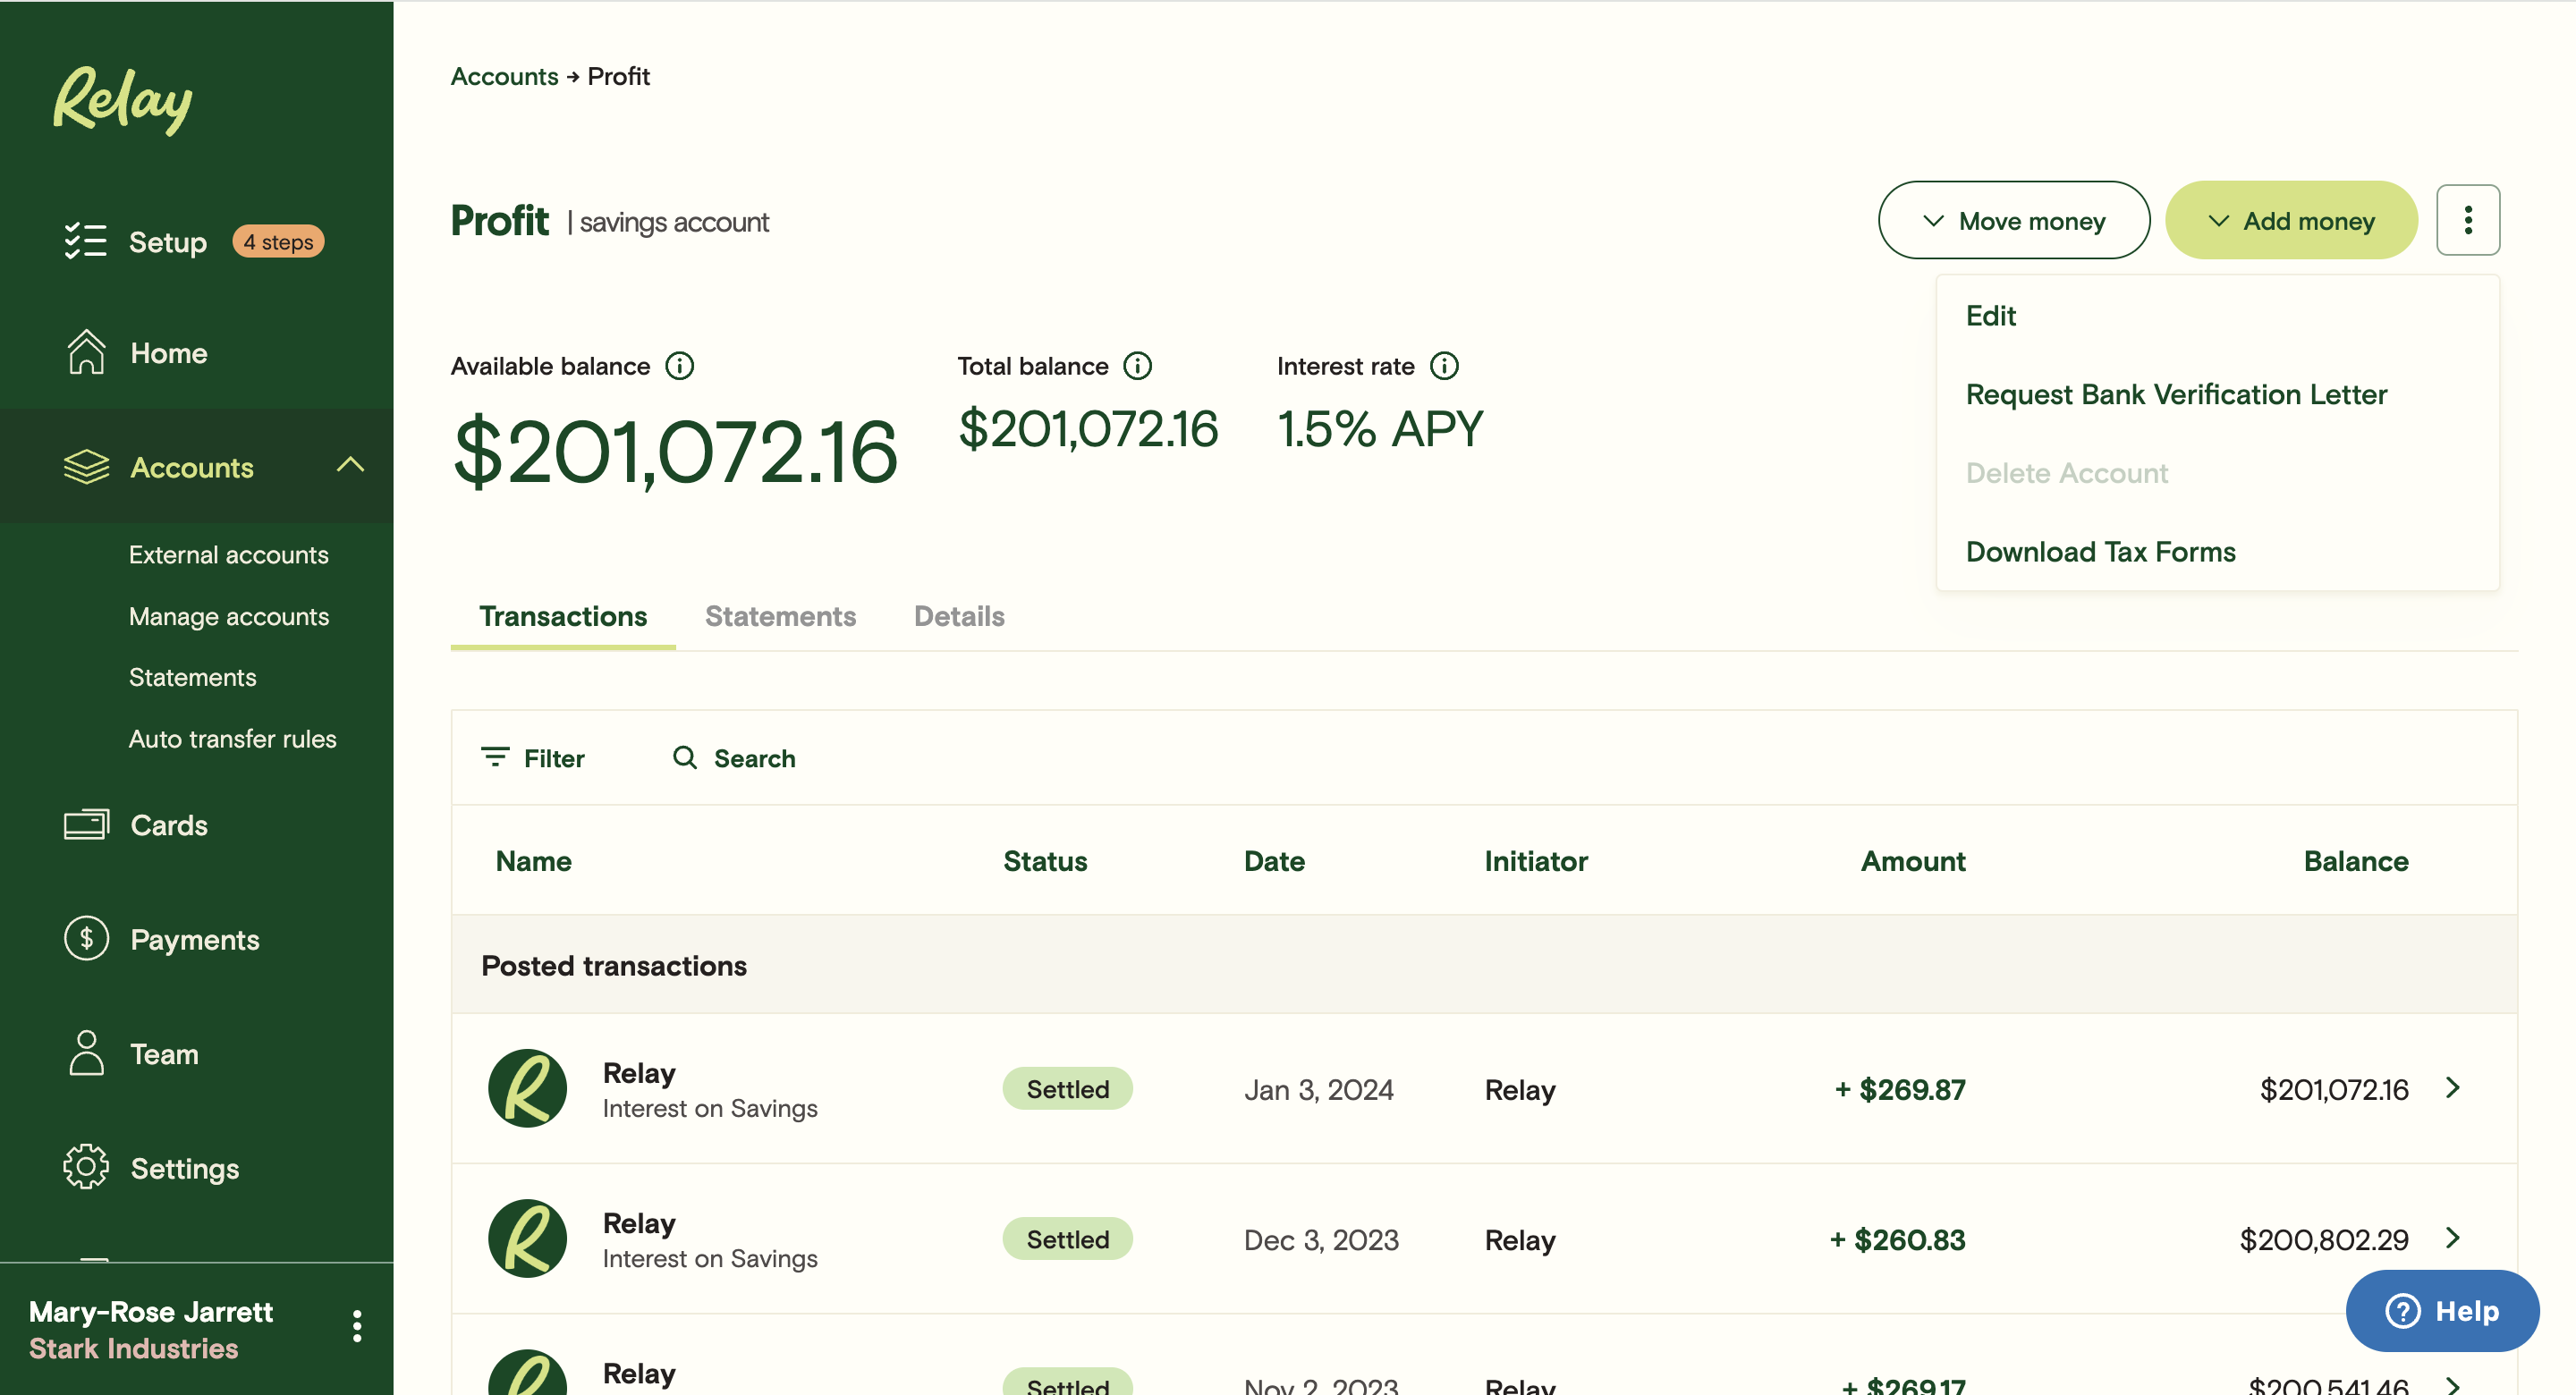Open the Search field in transactions
The image size is (2576, 1395).
(734, 758)
